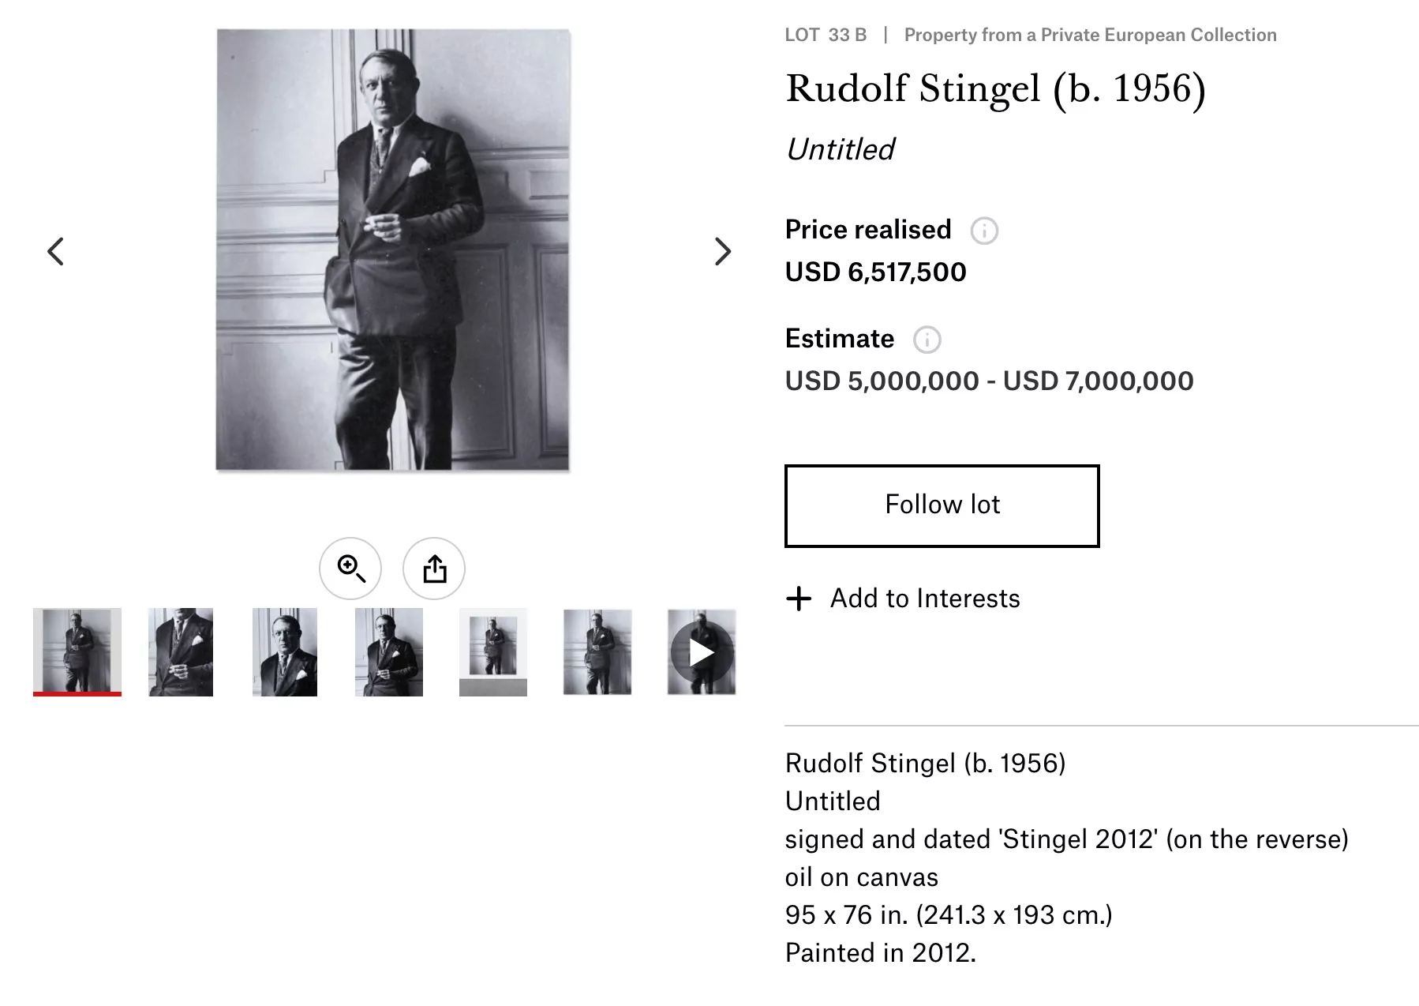
Task: Select the fourth thumbnail of upper body
Action: (x=389, y=652)
